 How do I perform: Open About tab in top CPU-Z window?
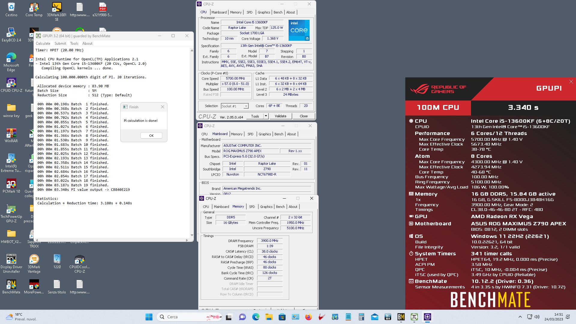coord(291,12)
